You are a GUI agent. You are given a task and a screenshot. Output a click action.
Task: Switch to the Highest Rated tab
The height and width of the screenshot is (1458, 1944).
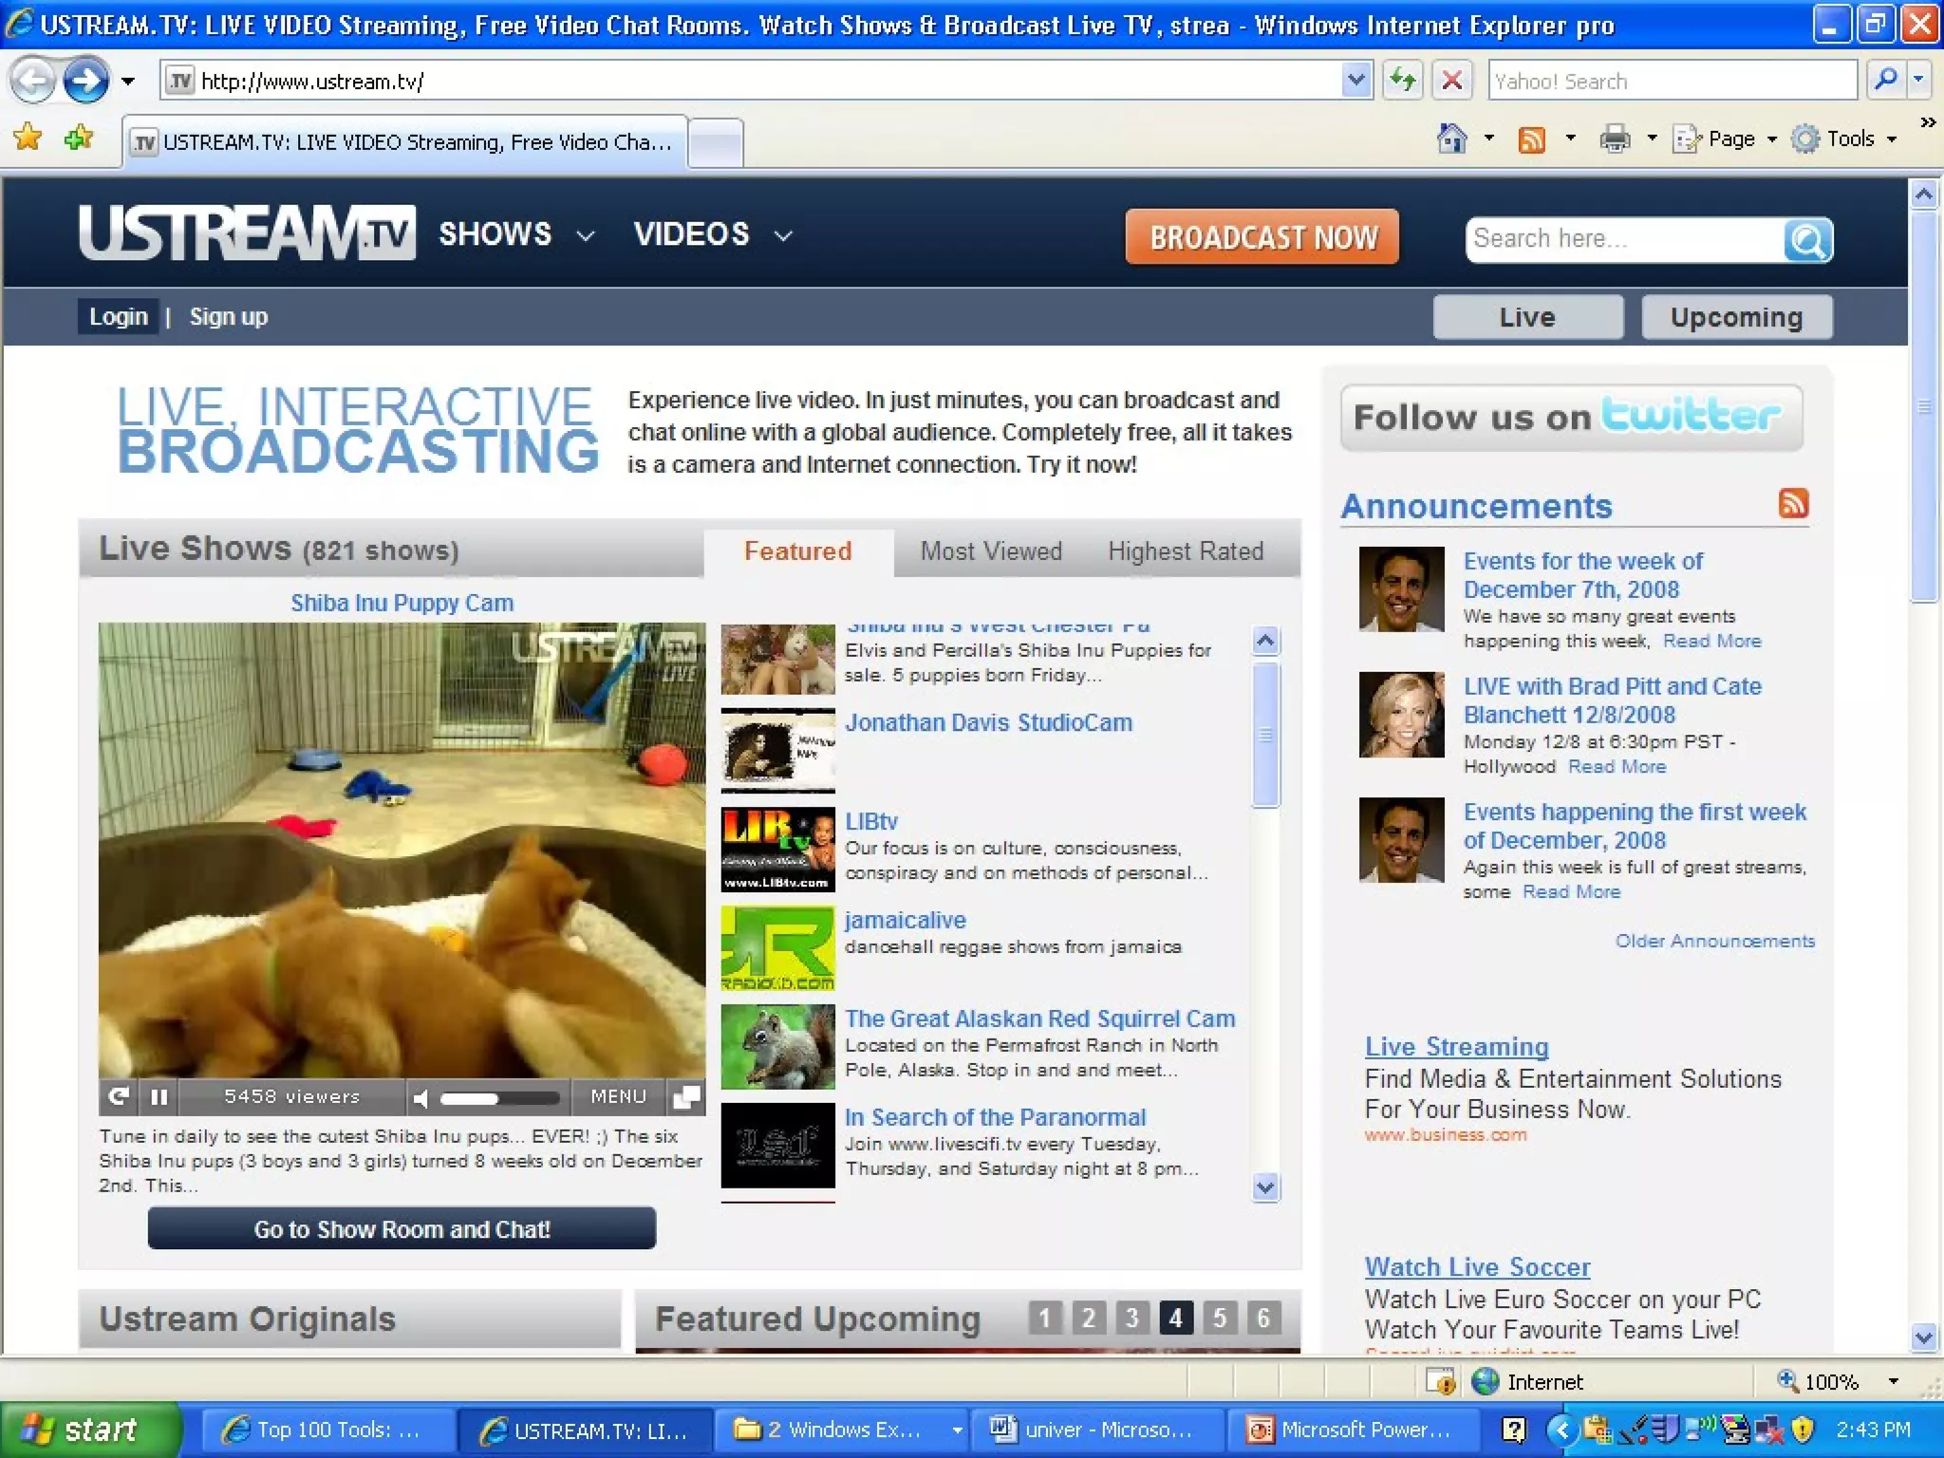click(1185, 551)
